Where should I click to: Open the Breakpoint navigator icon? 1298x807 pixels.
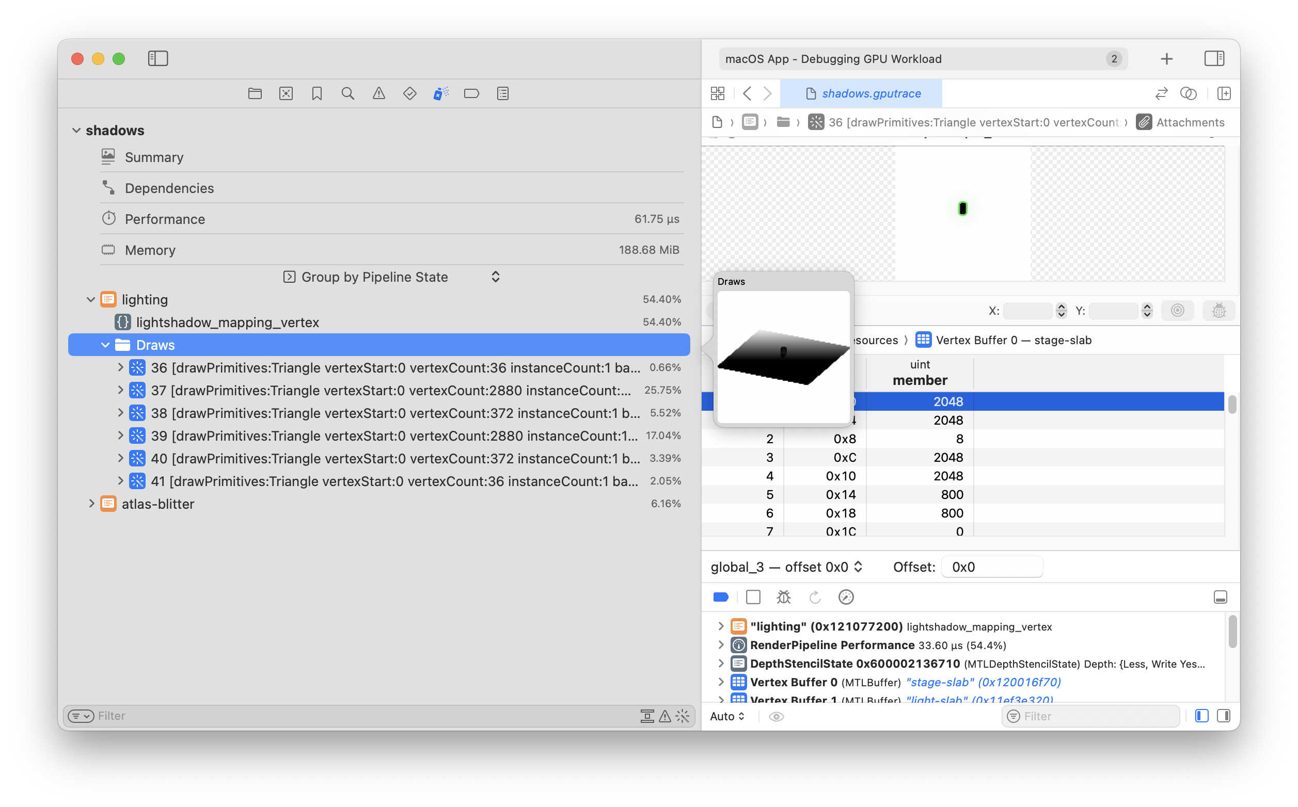tap(472, 94)
